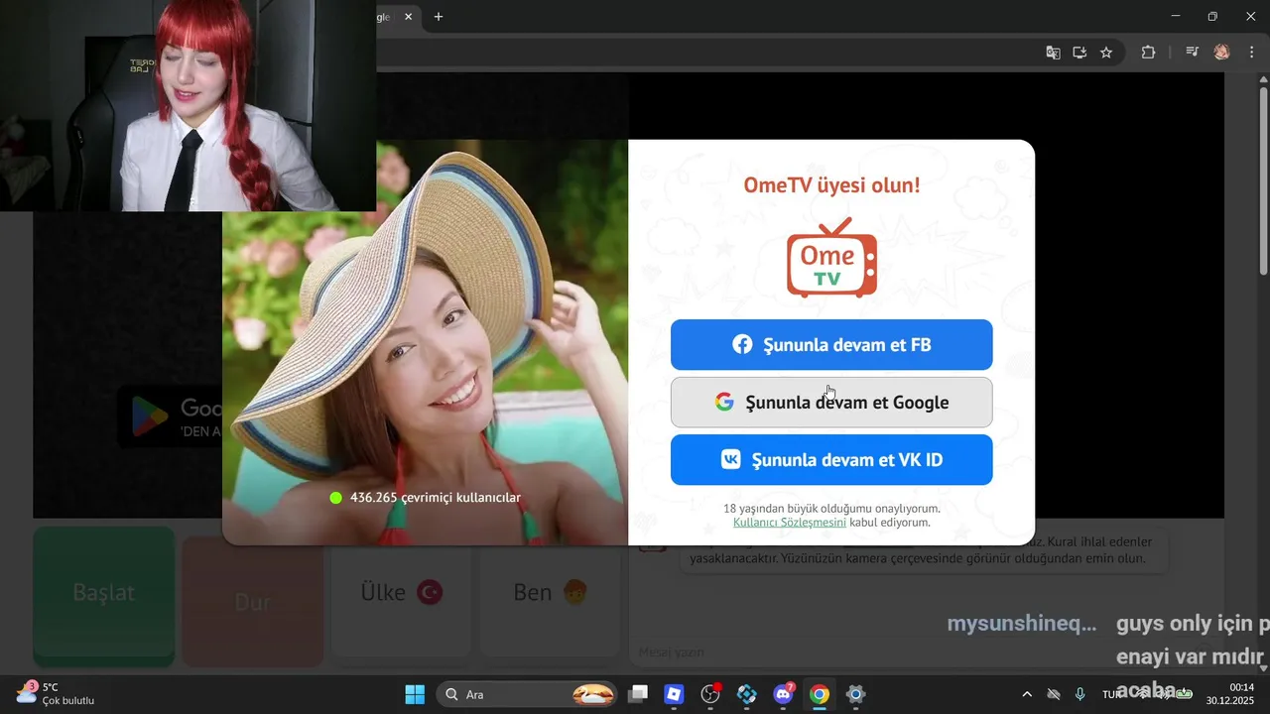Open the Windows Start menu

(415, 694)
